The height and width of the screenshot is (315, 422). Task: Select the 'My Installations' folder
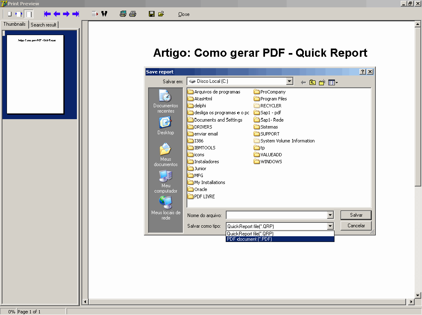coord(207,182)
